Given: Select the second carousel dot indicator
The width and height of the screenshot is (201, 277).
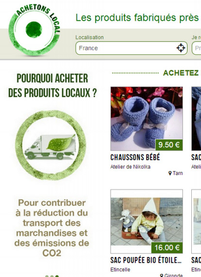Looking at the screenshot, I should click(52, 276).
